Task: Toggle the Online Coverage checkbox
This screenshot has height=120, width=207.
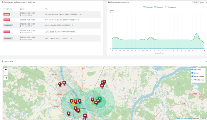Action: click(x=192, y=76)
